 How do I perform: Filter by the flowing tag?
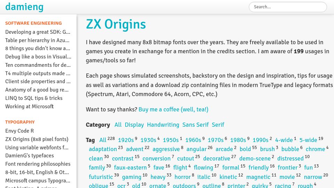[204, 168]
